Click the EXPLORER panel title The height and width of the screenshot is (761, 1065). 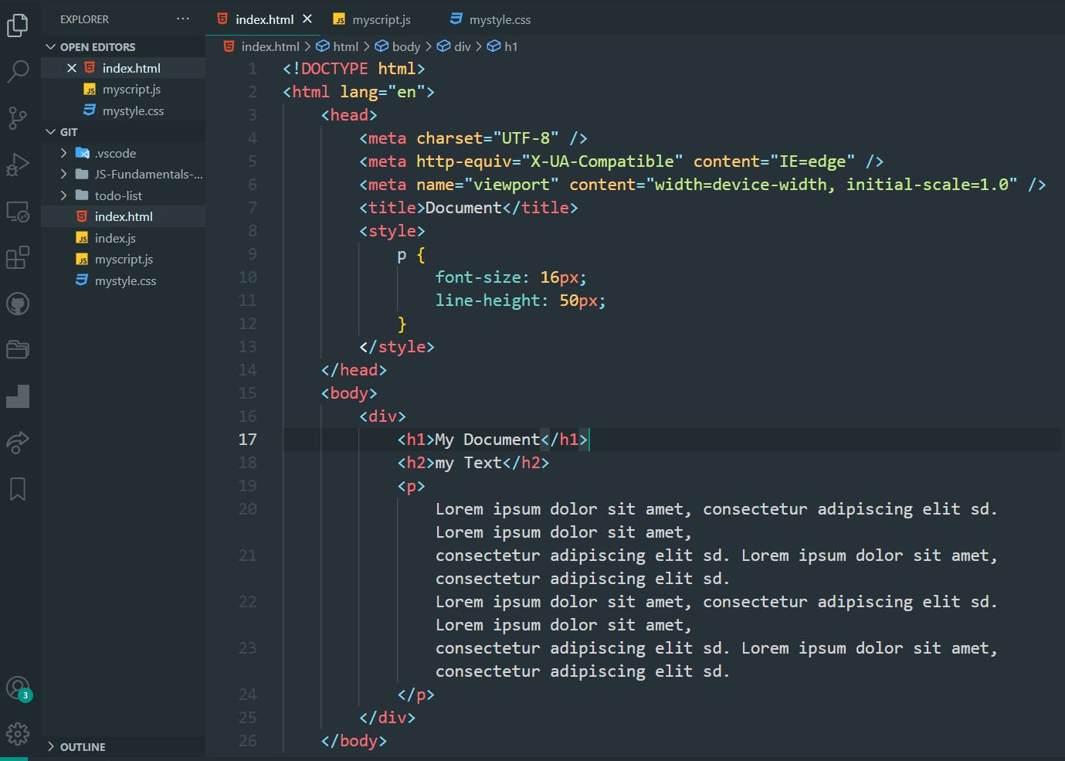click(x=84, y=19)
